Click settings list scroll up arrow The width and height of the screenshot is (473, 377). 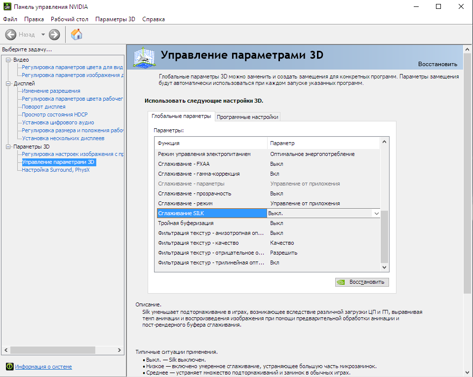click(384, 142)
